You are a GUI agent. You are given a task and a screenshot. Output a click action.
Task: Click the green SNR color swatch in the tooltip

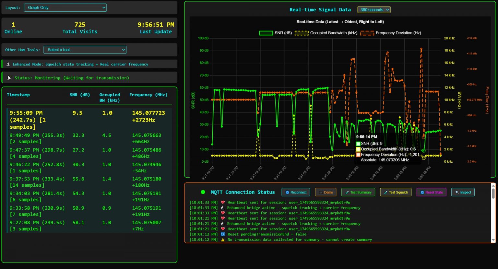(x=358, y=143)
